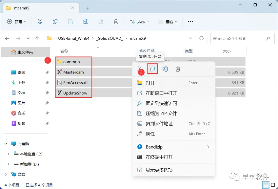
Task: Click the pin icon next to 桌面
Action: [x=47, y=72]
